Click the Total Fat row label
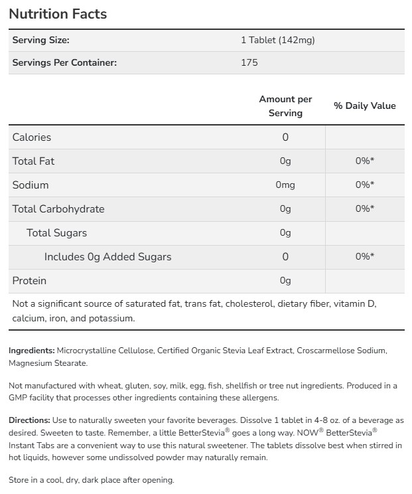Screen dimensions: 412x494 (34, 161)
